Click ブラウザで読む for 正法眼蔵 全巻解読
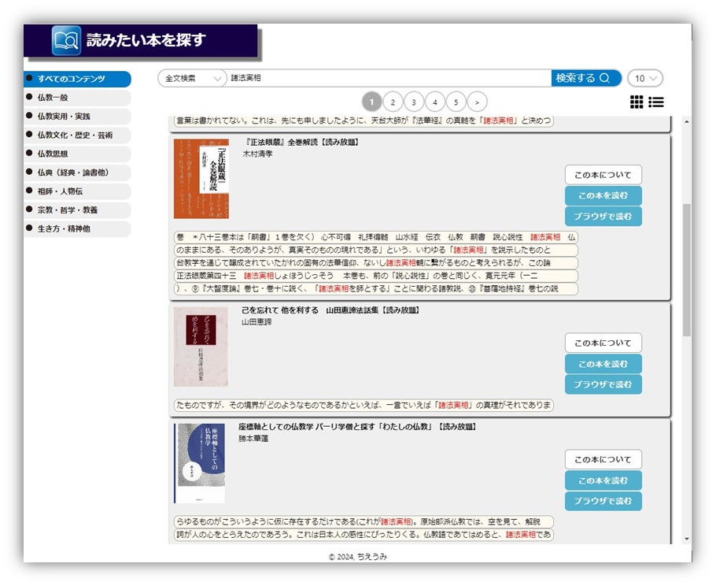The image size is (716, 586). coord(603,217)
